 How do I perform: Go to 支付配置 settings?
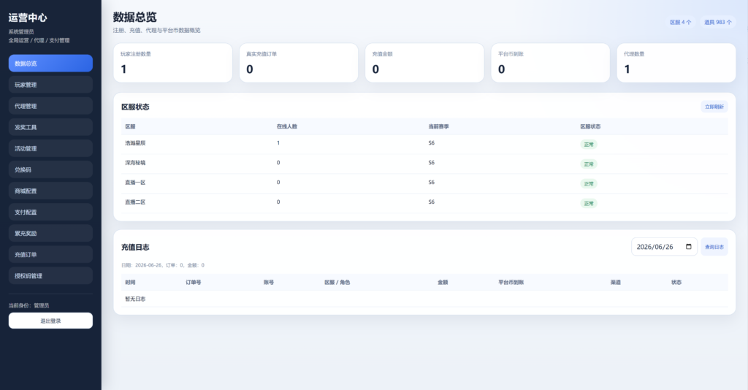50,212
